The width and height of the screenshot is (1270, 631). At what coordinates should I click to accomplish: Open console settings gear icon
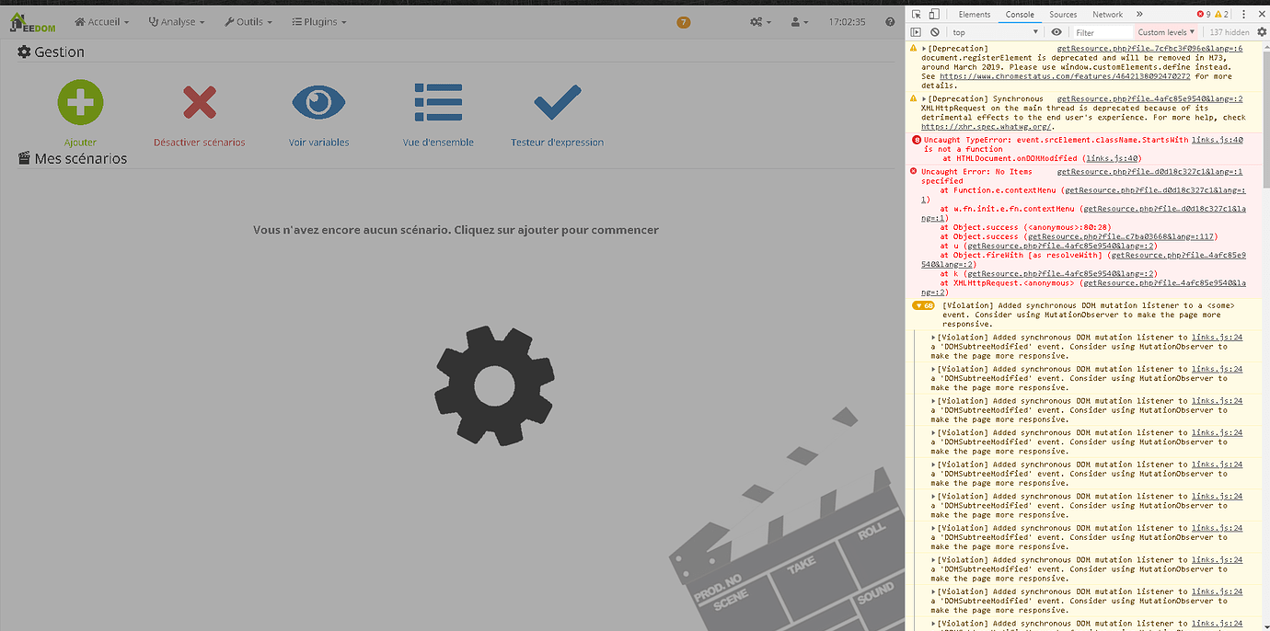point(1262,32)
